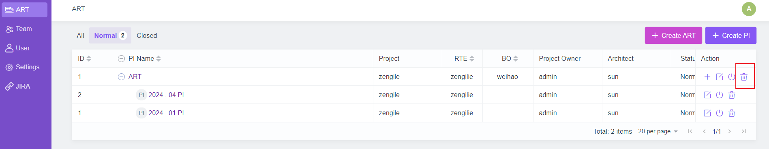The image size is (769, 149).
Task: Open the 2024 . 04 PI link
Action: (x=166, y=95)
